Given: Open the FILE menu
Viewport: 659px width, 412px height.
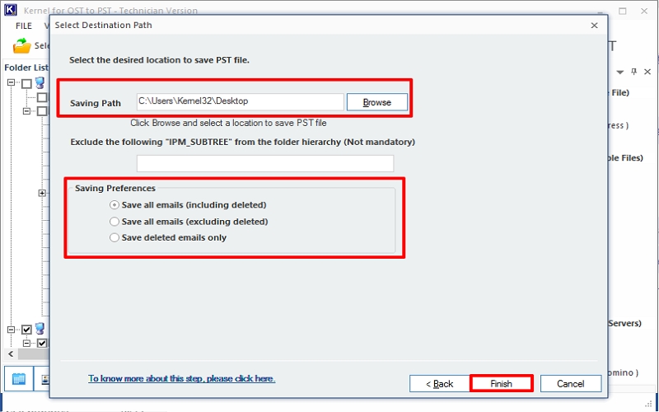Looking at the screenshot, I should [23, 26].
